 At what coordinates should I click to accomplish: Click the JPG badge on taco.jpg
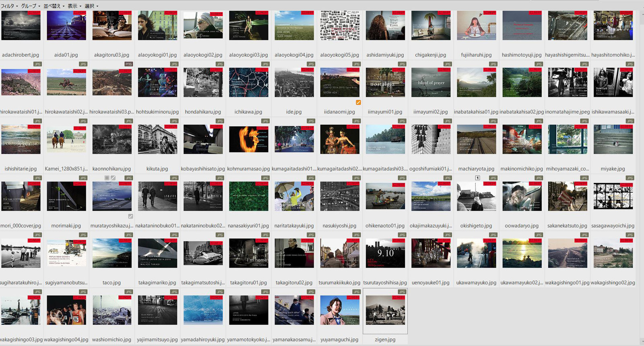coord(128,235)
